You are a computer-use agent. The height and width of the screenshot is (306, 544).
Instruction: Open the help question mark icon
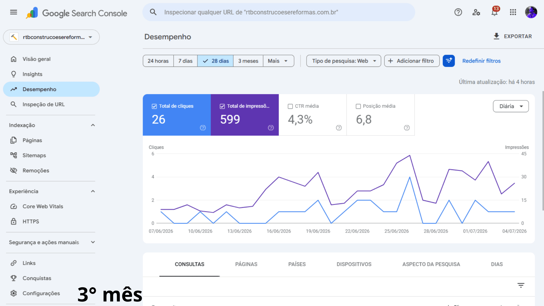coord(458,12)
